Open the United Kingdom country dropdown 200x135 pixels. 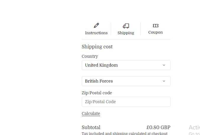(126, 65)
